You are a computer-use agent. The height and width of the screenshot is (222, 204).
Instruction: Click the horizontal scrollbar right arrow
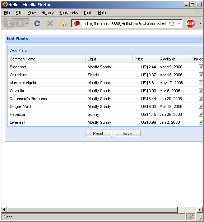(199, 209)
